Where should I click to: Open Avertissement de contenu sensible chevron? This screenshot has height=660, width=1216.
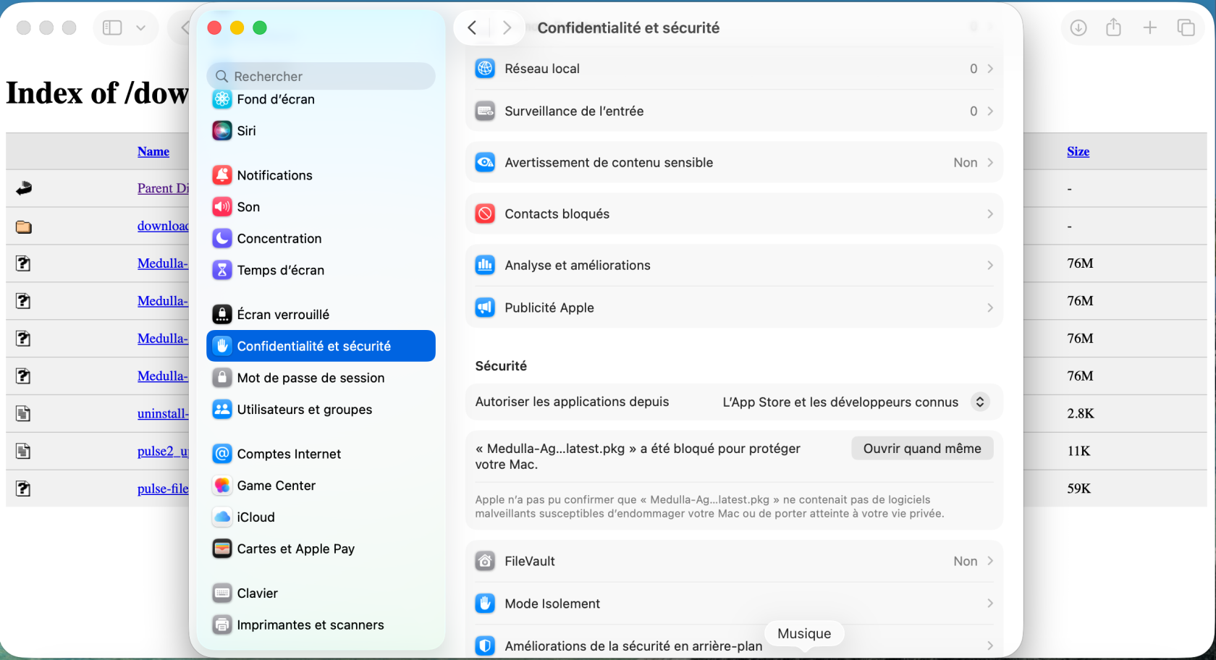[x=990, y=163]
